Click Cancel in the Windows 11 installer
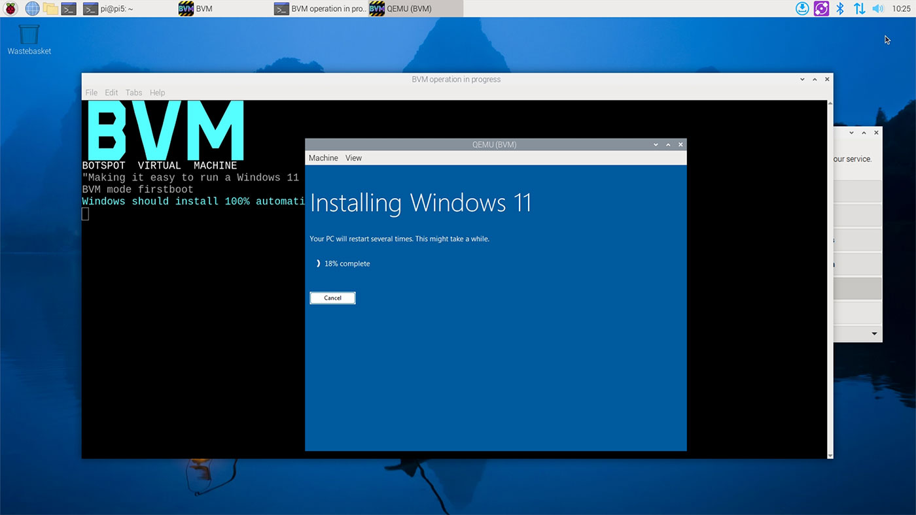 pyautogui.click(x=332, y=298)
